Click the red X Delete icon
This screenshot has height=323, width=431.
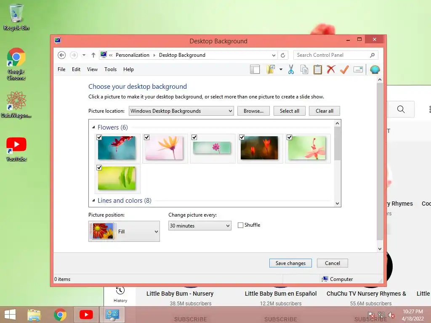(x=331, y=69)
